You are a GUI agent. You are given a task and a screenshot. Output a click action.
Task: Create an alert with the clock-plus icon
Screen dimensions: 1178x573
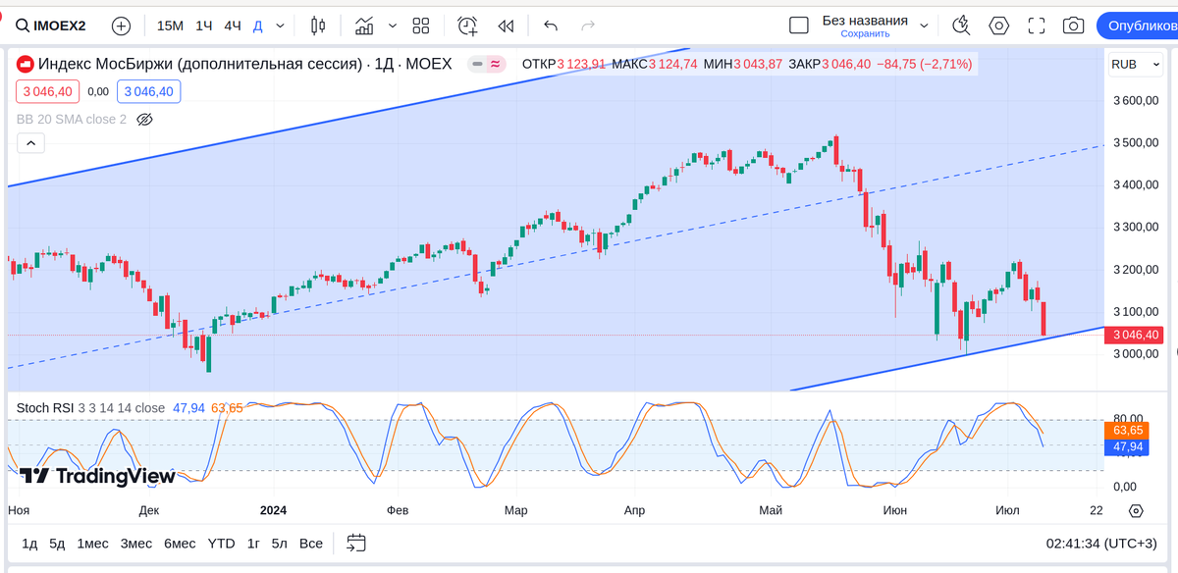coord(467,26)
